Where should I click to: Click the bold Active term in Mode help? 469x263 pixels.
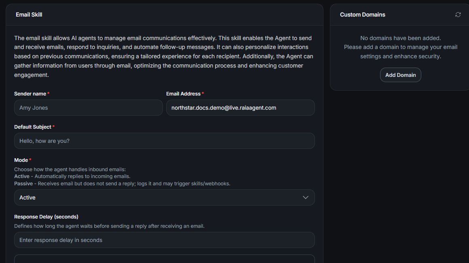click(22, 176)
